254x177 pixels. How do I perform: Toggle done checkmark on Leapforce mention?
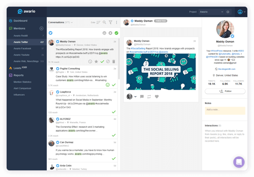[x=114, y=112]
